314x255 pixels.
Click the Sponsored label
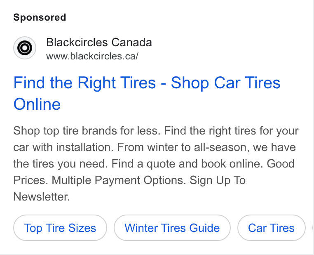point(40,17)
